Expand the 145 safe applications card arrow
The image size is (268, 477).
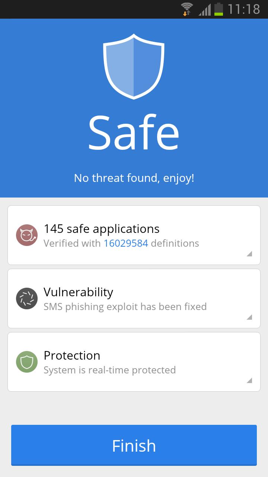click(249, 254)
